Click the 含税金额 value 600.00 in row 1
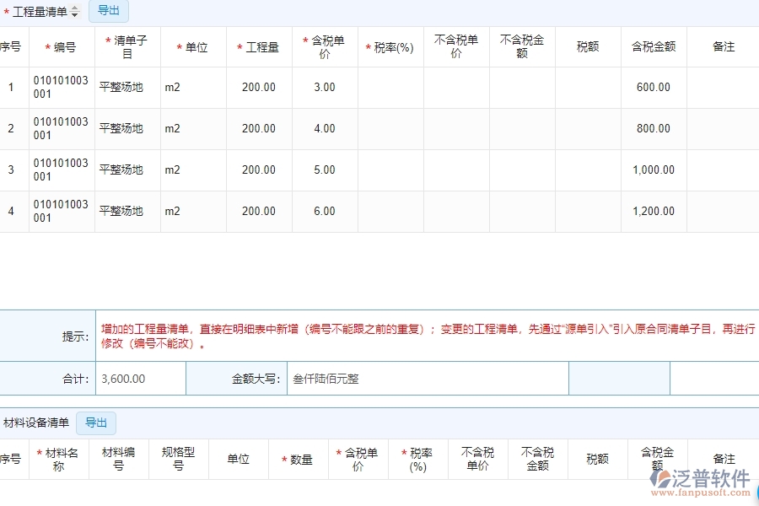 [653, 86]
